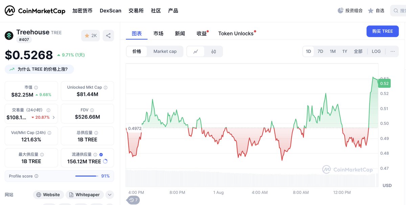The image size is (406, 205).
Task: Toggle the LOG scale option
Action: pyautogui.click(x=376, y=51)
